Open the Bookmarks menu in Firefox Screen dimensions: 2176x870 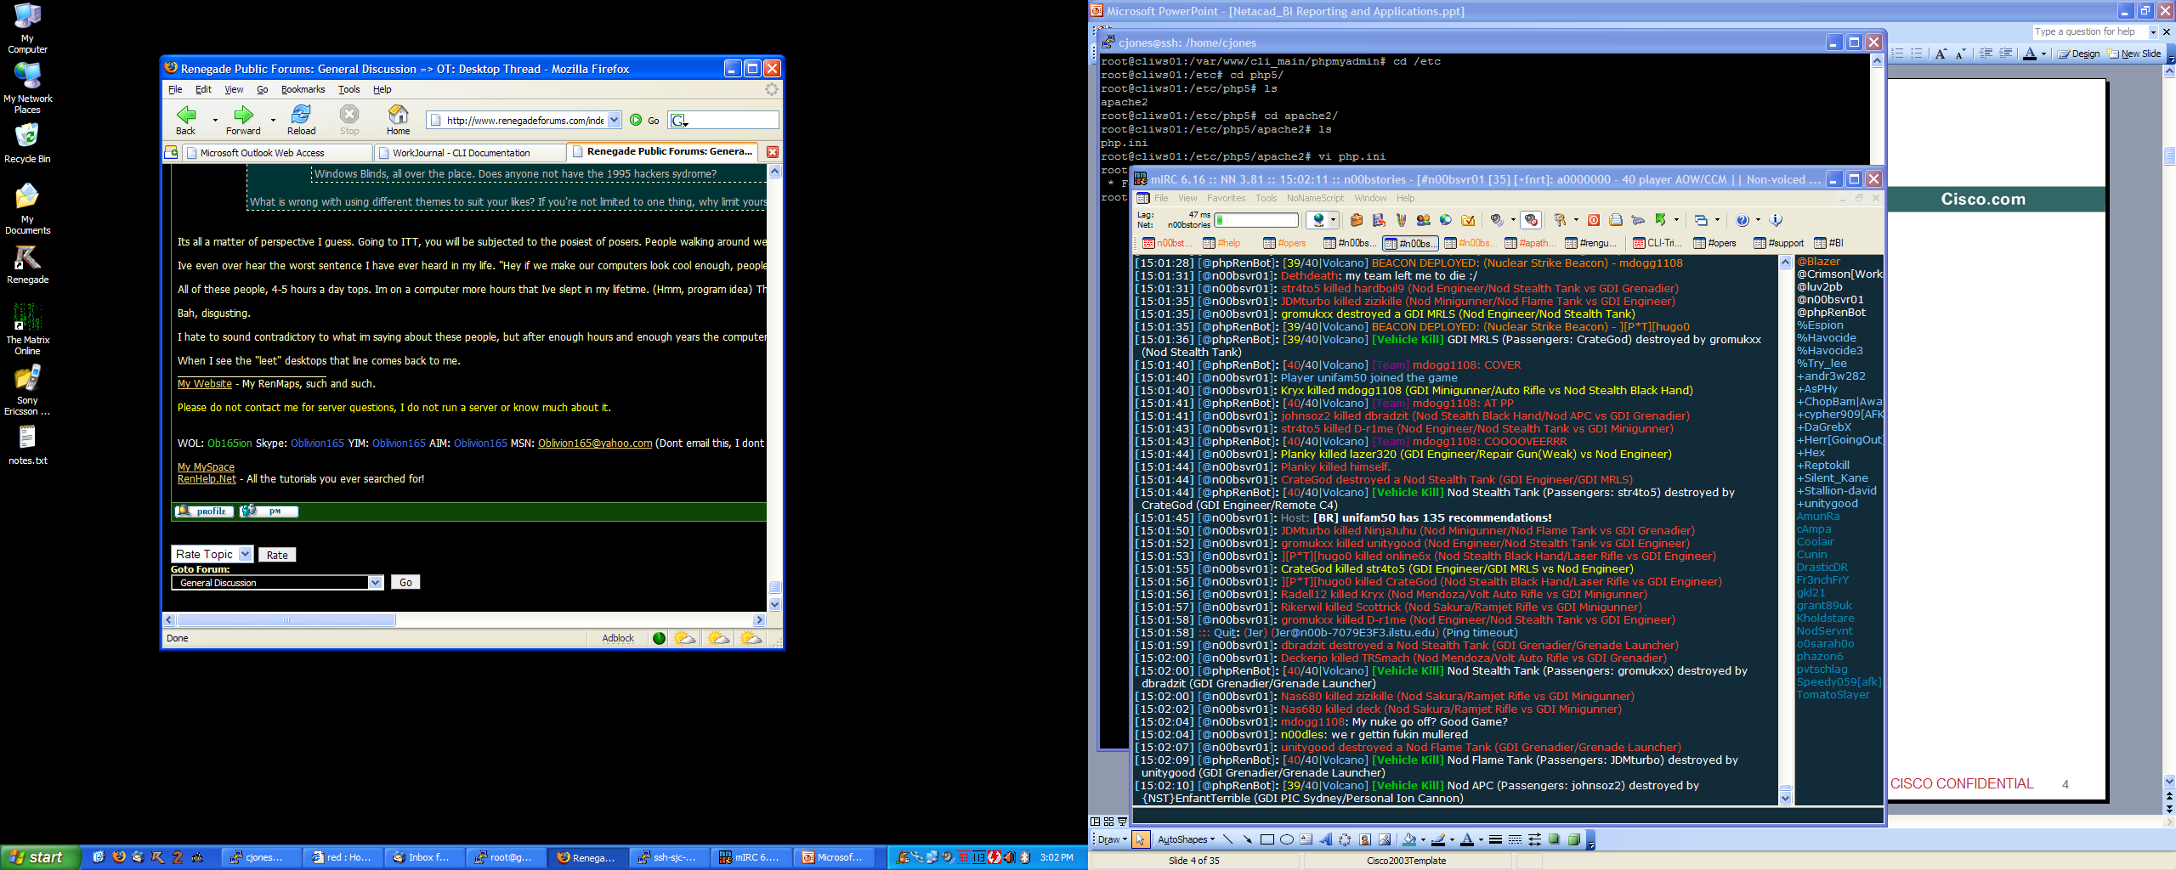pyautogui.click(x=303, y=89)
